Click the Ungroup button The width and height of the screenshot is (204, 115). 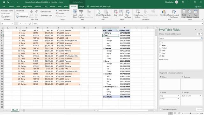(x=60, y=13)
